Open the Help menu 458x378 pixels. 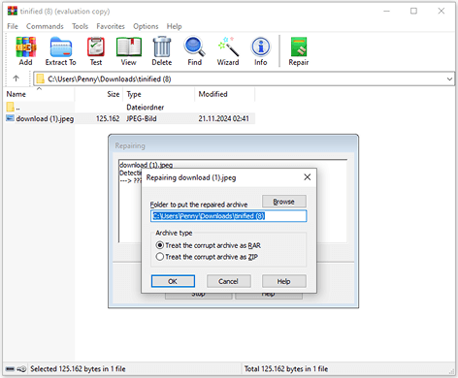pyautogui.click(x=175, y=26)
